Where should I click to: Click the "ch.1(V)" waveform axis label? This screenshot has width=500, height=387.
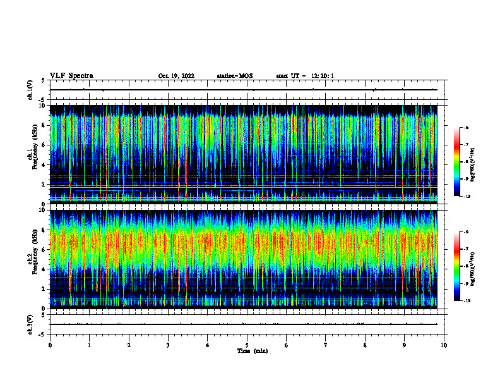pyautogui.click(x=30, y=90)
